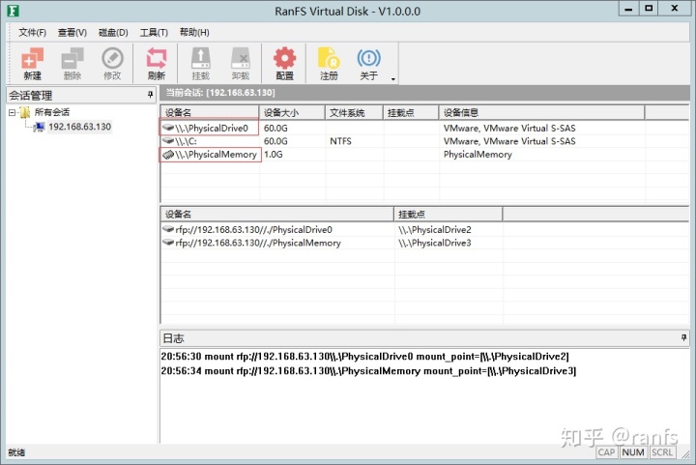Click the 删除 (Delete) toolbar icon

click(x=72, y=64)
